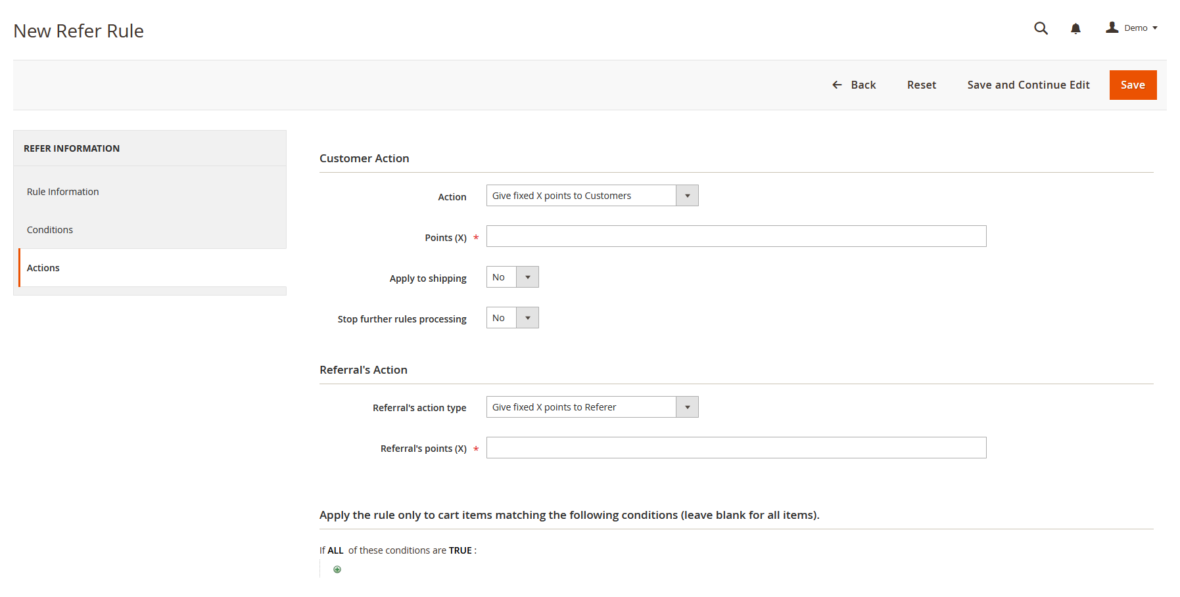Click the orange Save button

pos(1133,85)
